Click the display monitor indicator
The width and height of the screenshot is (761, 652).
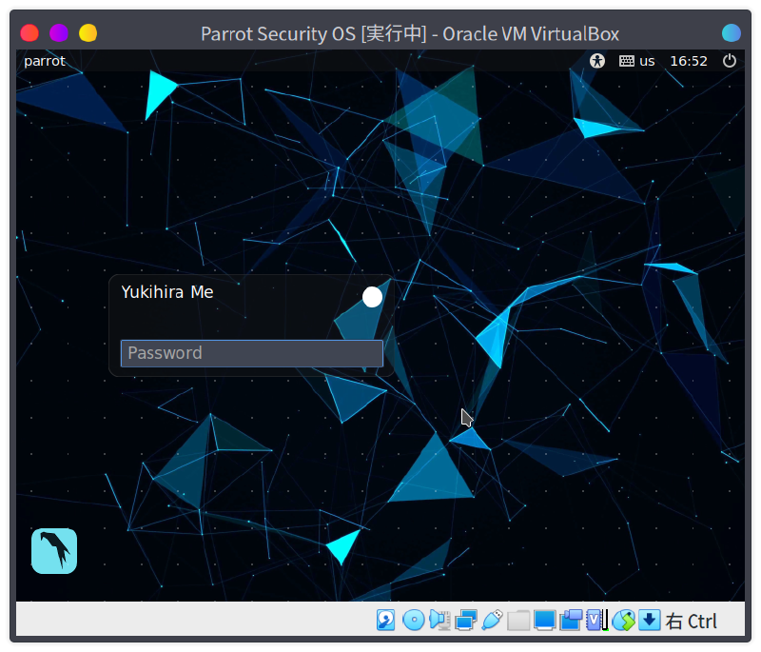[x=544, y=621]
